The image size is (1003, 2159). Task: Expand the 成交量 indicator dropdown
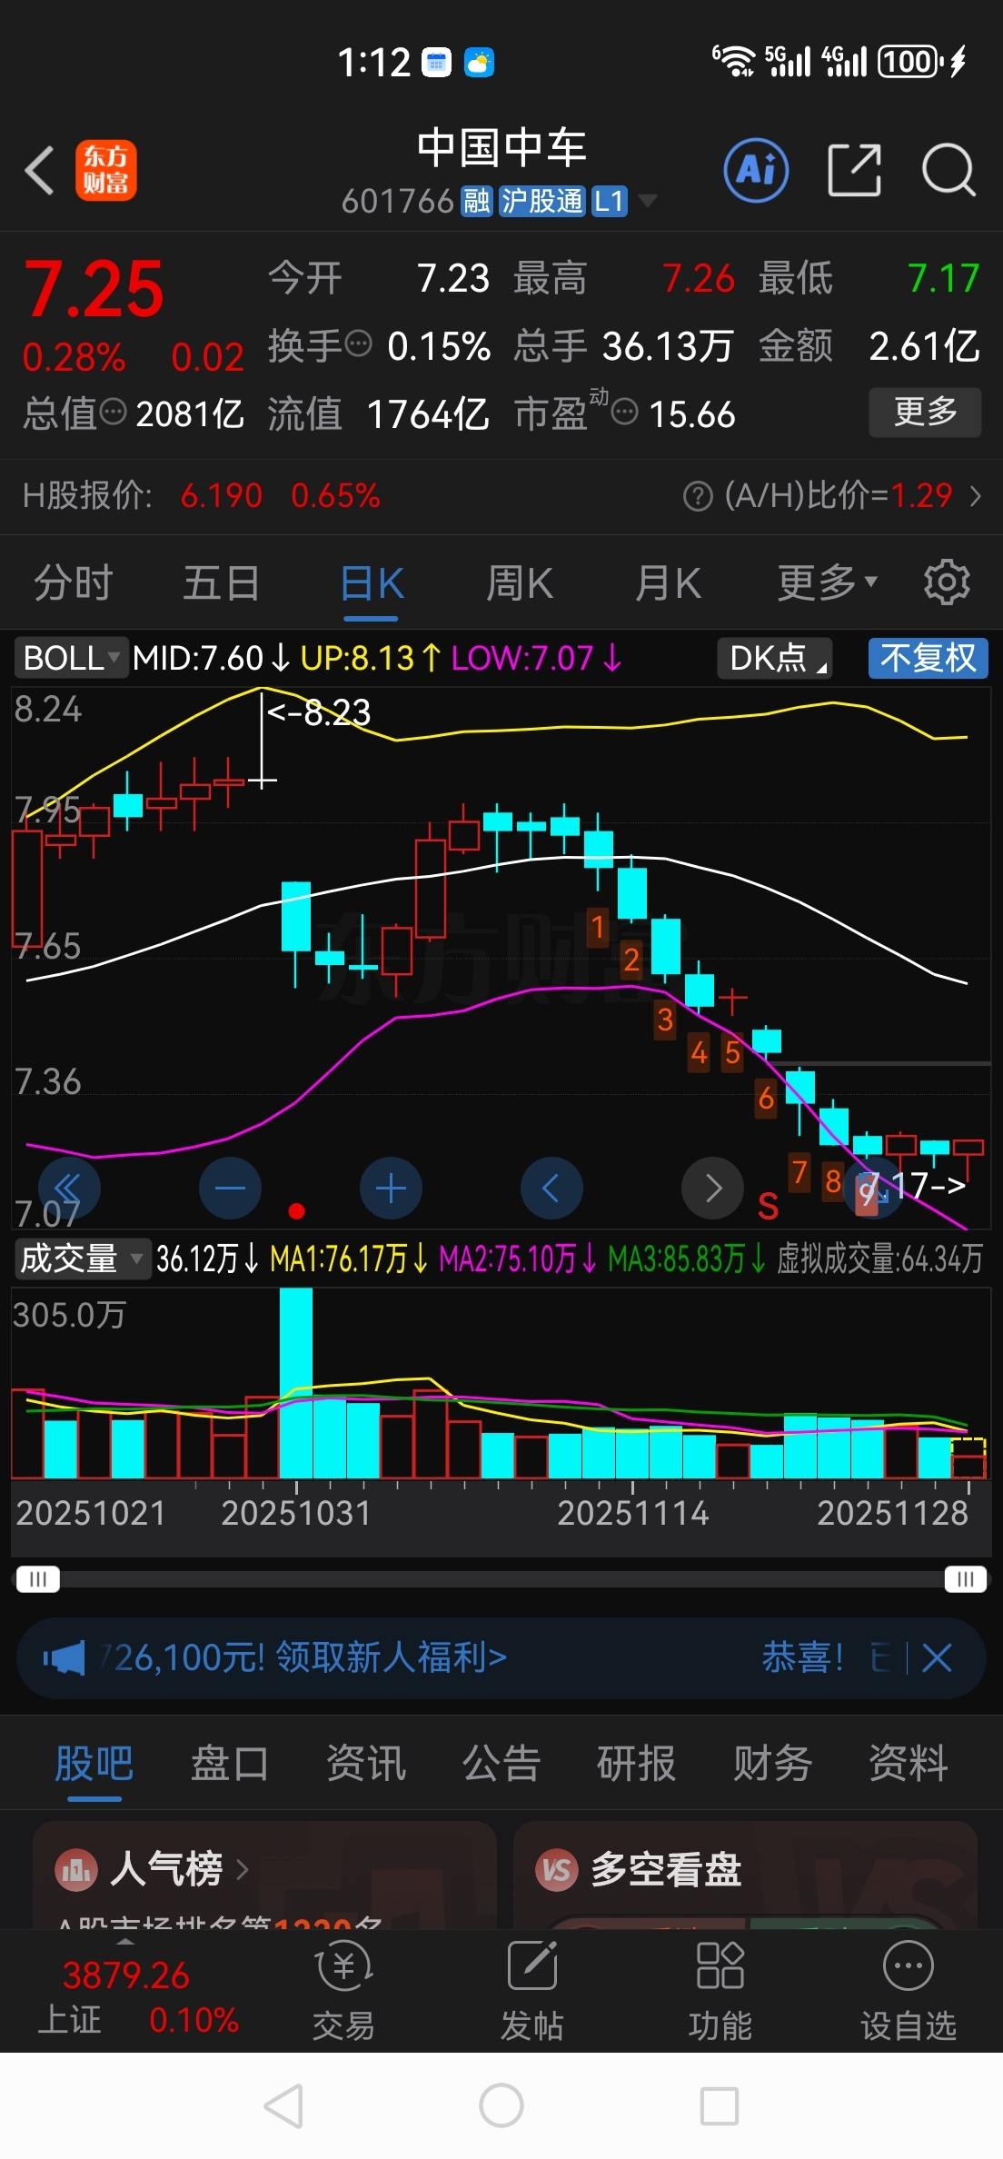tap(82, 1259)
